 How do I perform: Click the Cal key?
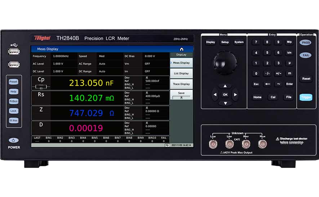(273, 97)
